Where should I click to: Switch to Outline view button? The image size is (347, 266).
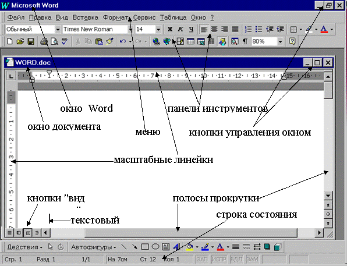pos(37,233)
